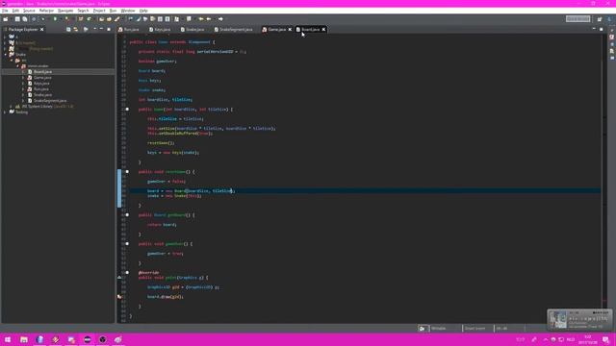Collapse the Game constructor fold marker

pos(127,109)
